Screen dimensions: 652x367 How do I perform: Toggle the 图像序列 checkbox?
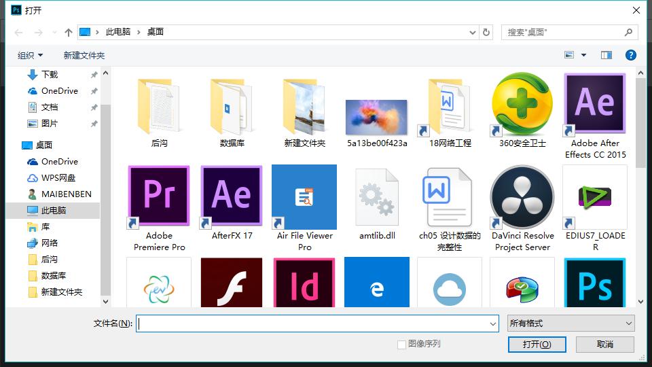[x=401, y=345]
